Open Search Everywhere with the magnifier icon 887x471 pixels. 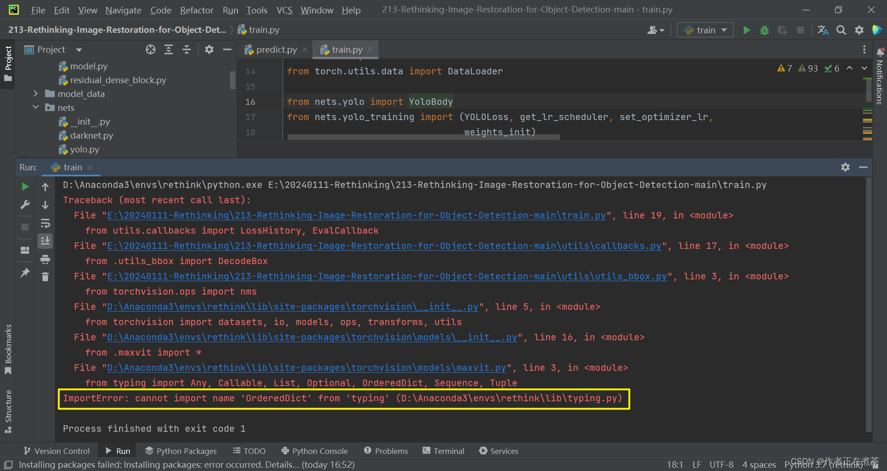(x=841, y=30)
